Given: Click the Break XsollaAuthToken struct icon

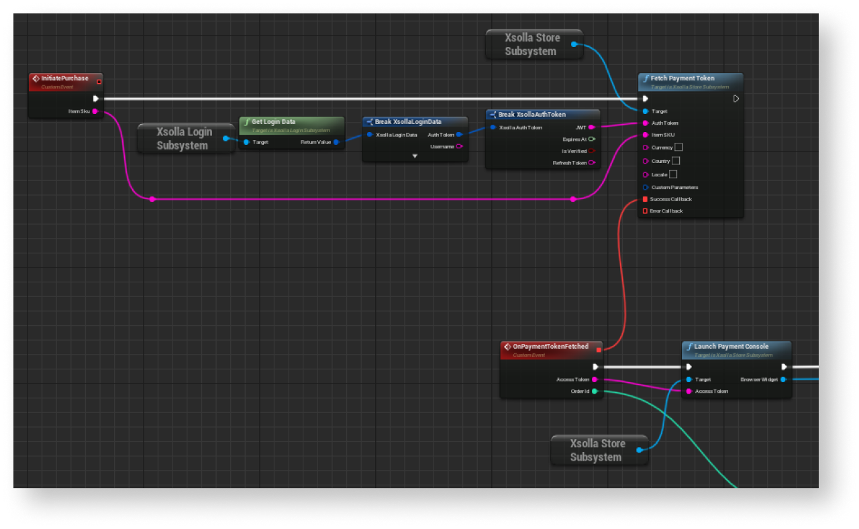Looking at the screenshot, I should 493,115.
